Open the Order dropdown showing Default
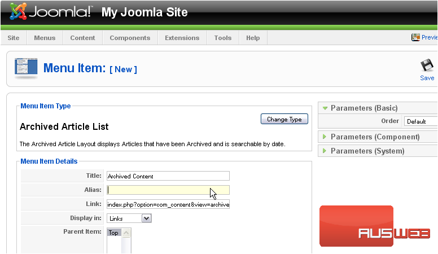438x254 pixels. click(x=421, y=121)
